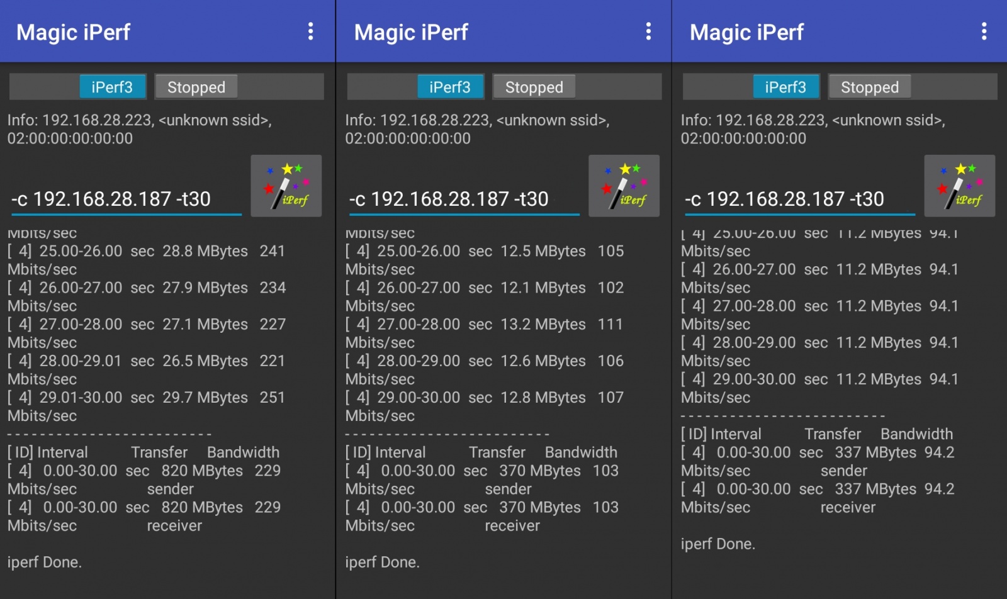This screenshot has height=599, width=1007.
Task: Select the 28.8 MBytes 241 result row
Action: pos(147,260)
